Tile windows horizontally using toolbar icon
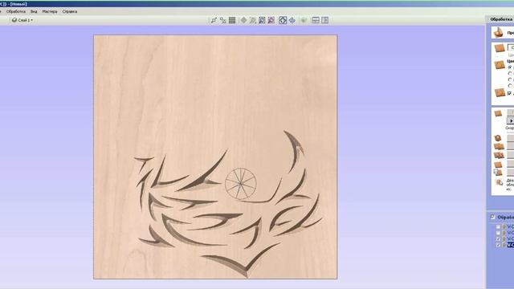 point(316,20)
